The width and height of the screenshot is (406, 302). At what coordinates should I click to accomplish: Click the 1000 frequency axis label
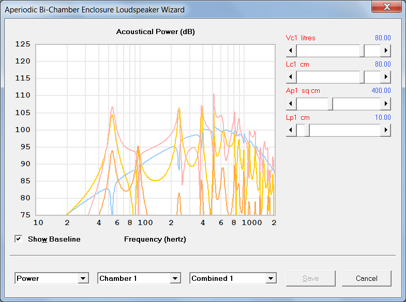[252, 222]
